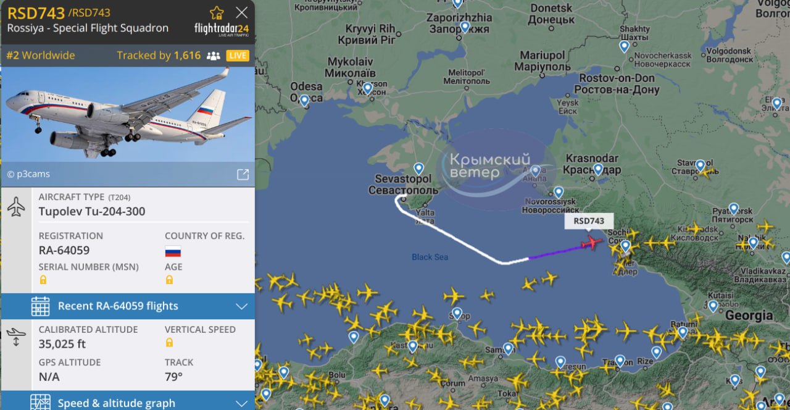Click the LIVE badge
This screenshot has width=790, height=410.
pos(238,56)
